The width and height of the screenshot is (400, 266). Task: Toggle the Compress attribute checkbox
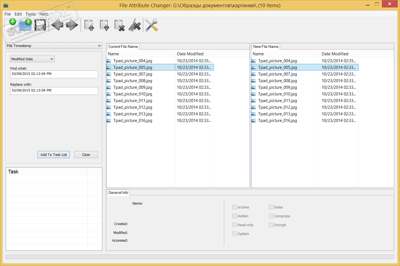(x=271, y=216)
